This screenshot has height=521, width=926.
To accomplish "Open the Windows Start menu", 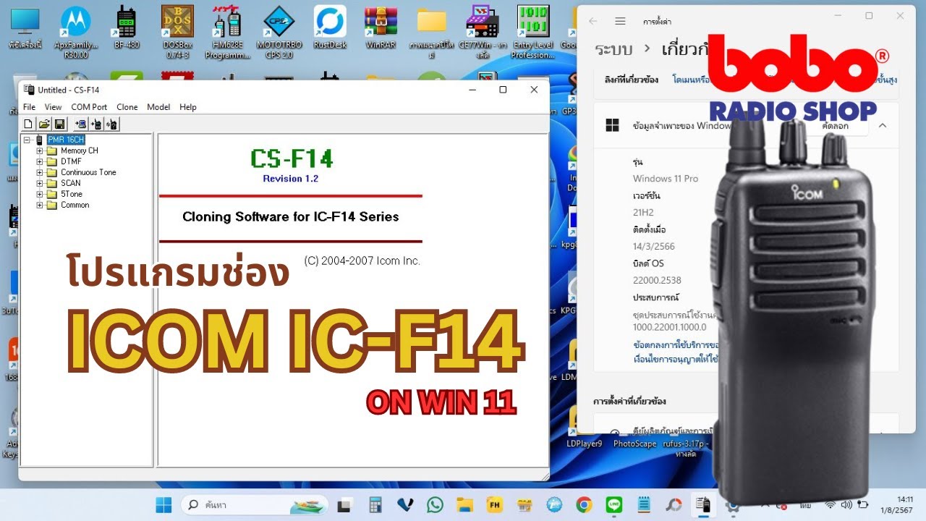I will (163, 504).
